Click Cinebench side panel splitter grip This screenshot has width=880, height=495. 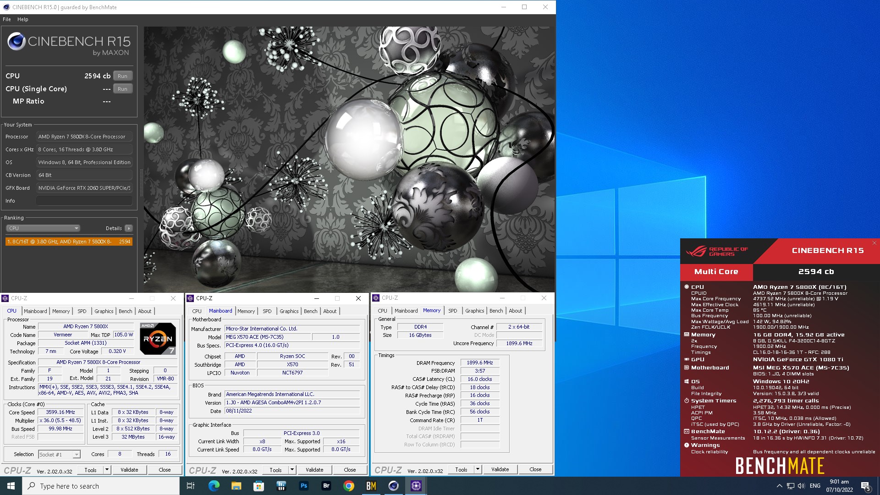click(141, 183)
